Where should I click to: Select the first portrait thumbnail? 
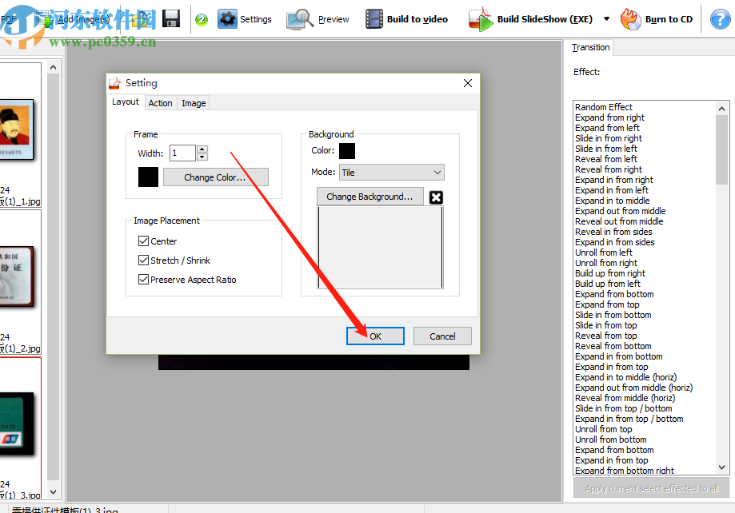(x=17, y=129)
